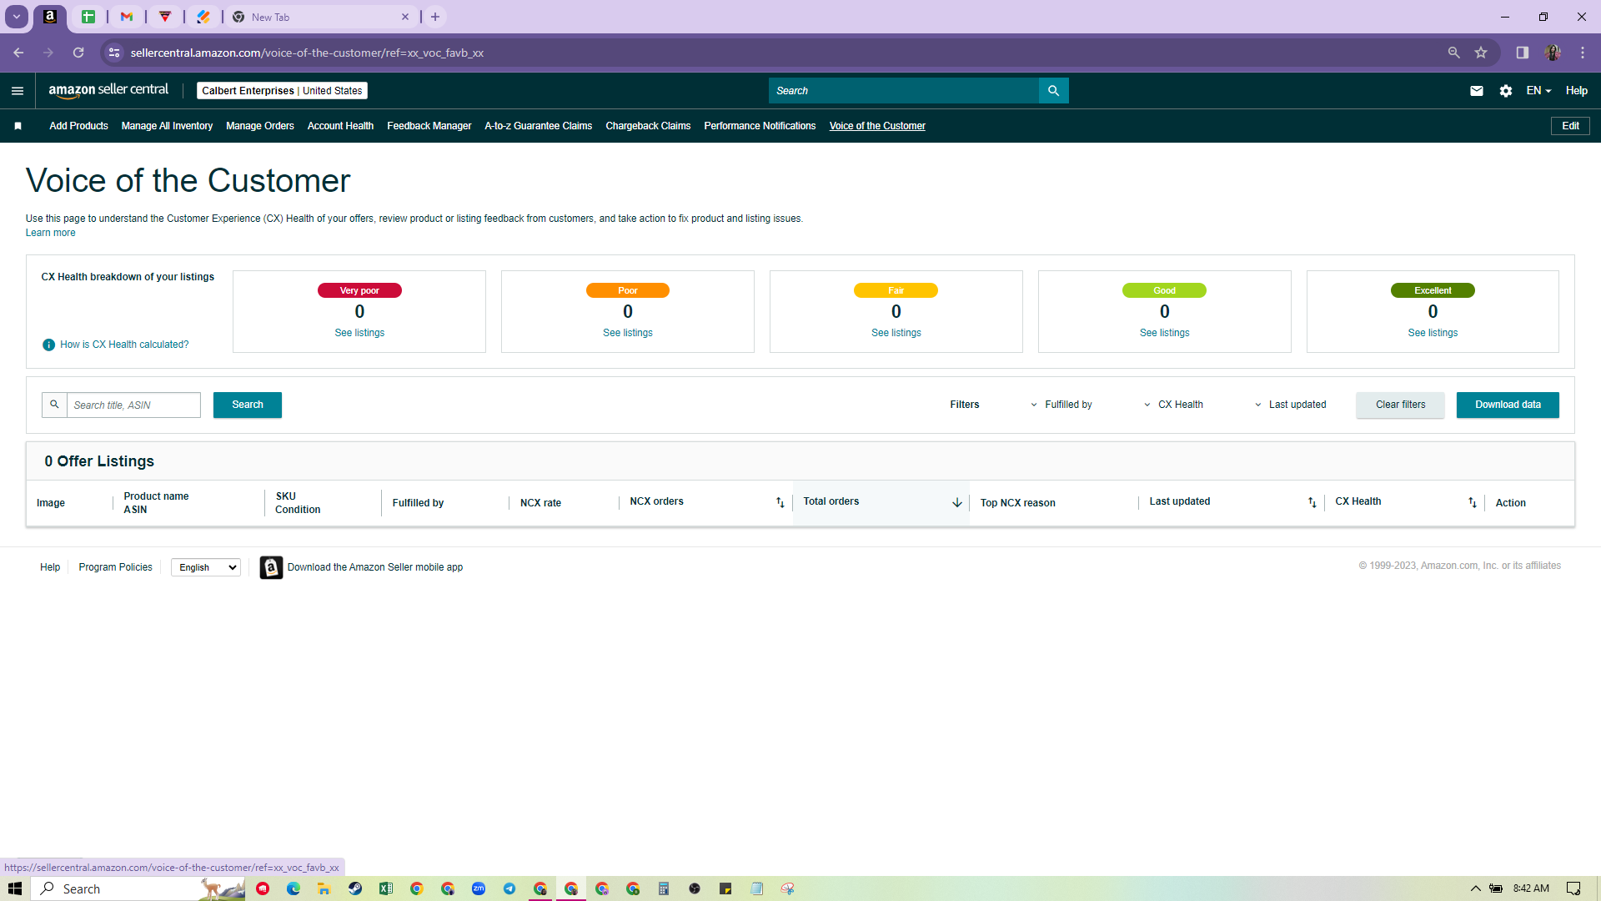Expand the Last updated filter dropdown
This screenshot has width=1601, height=901.
pyautogui.click(x=1290, y=405)
